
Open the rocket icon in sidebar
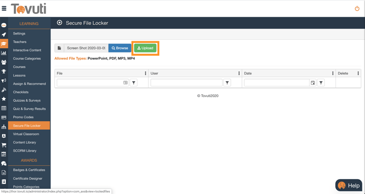pos(4,34)
